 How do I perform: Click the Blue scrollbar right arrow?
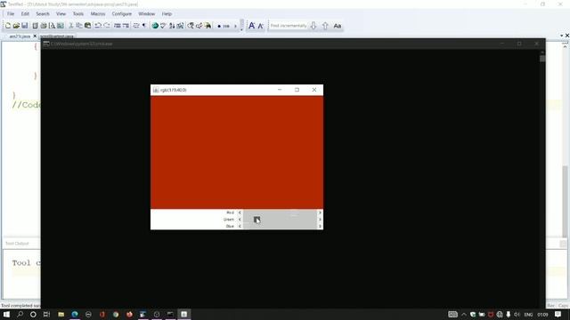pyautogui.click(x=320, y=227)
